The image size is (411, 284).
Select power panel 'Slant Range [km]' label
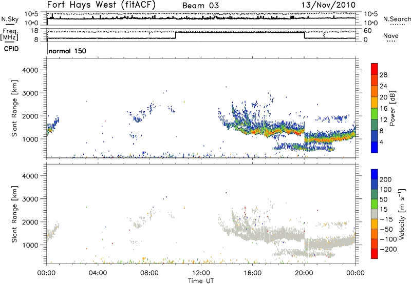click(x=14, y=108)
